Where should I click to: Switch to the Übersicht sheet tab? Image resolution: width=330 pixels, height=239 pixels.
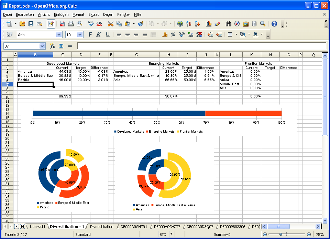[37, 227]
